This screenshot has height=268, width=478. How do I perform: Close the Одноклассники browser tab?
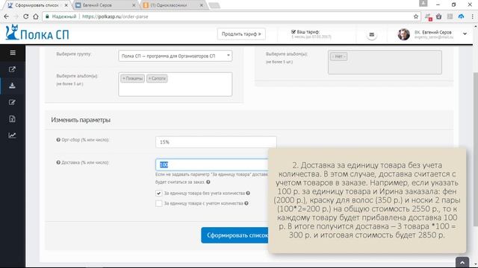tap(201, 5)
